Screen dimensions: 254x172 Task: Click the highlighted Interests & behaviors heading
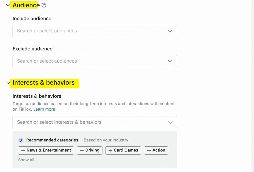point(44,83)
